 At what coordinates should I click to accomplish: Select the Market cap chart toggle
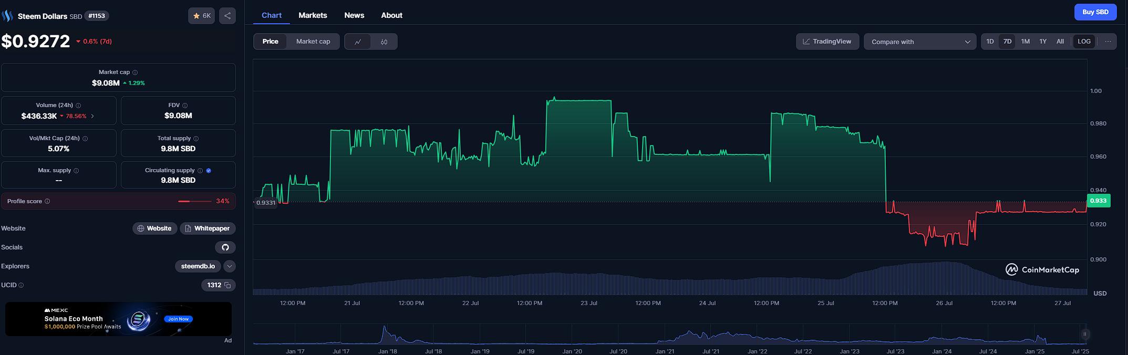[313, 41]
